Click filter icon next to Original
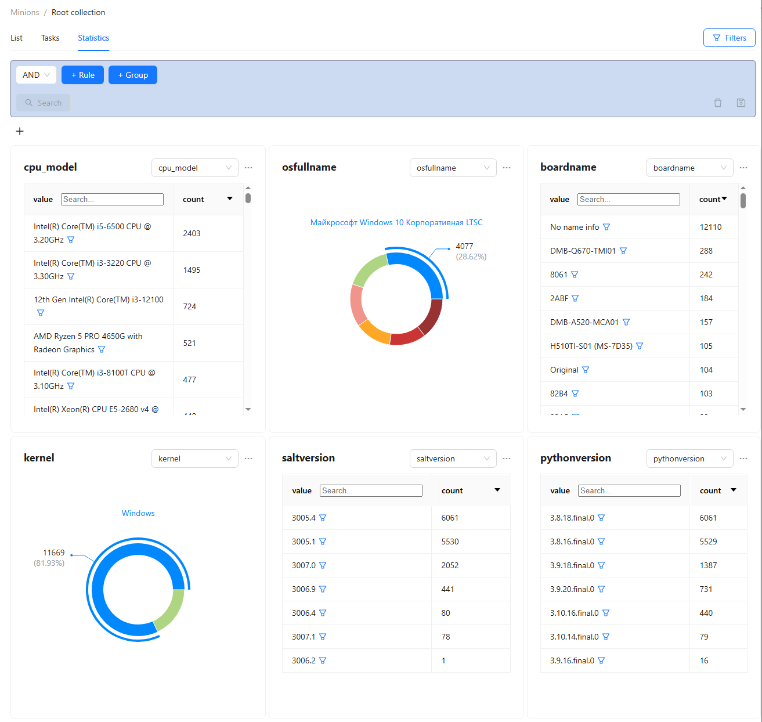The width and height of the screenshot is (762, 722). (x=586, y=370)
